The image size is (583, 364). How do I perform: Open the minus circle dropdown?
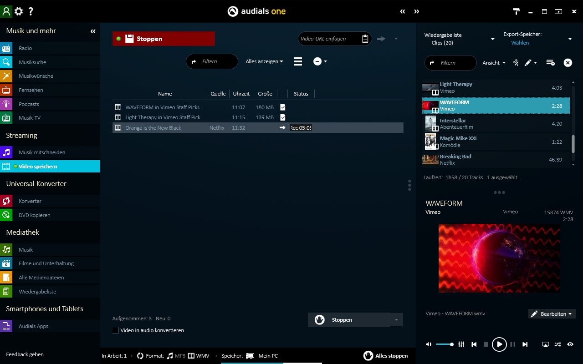[320, 61]
